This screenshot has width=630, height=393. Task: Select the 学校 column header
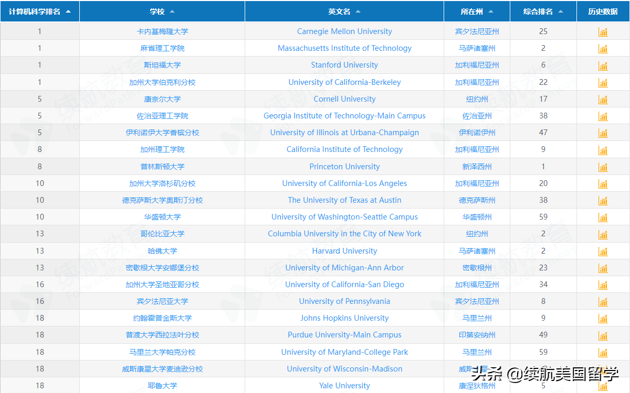pos(162,11)
